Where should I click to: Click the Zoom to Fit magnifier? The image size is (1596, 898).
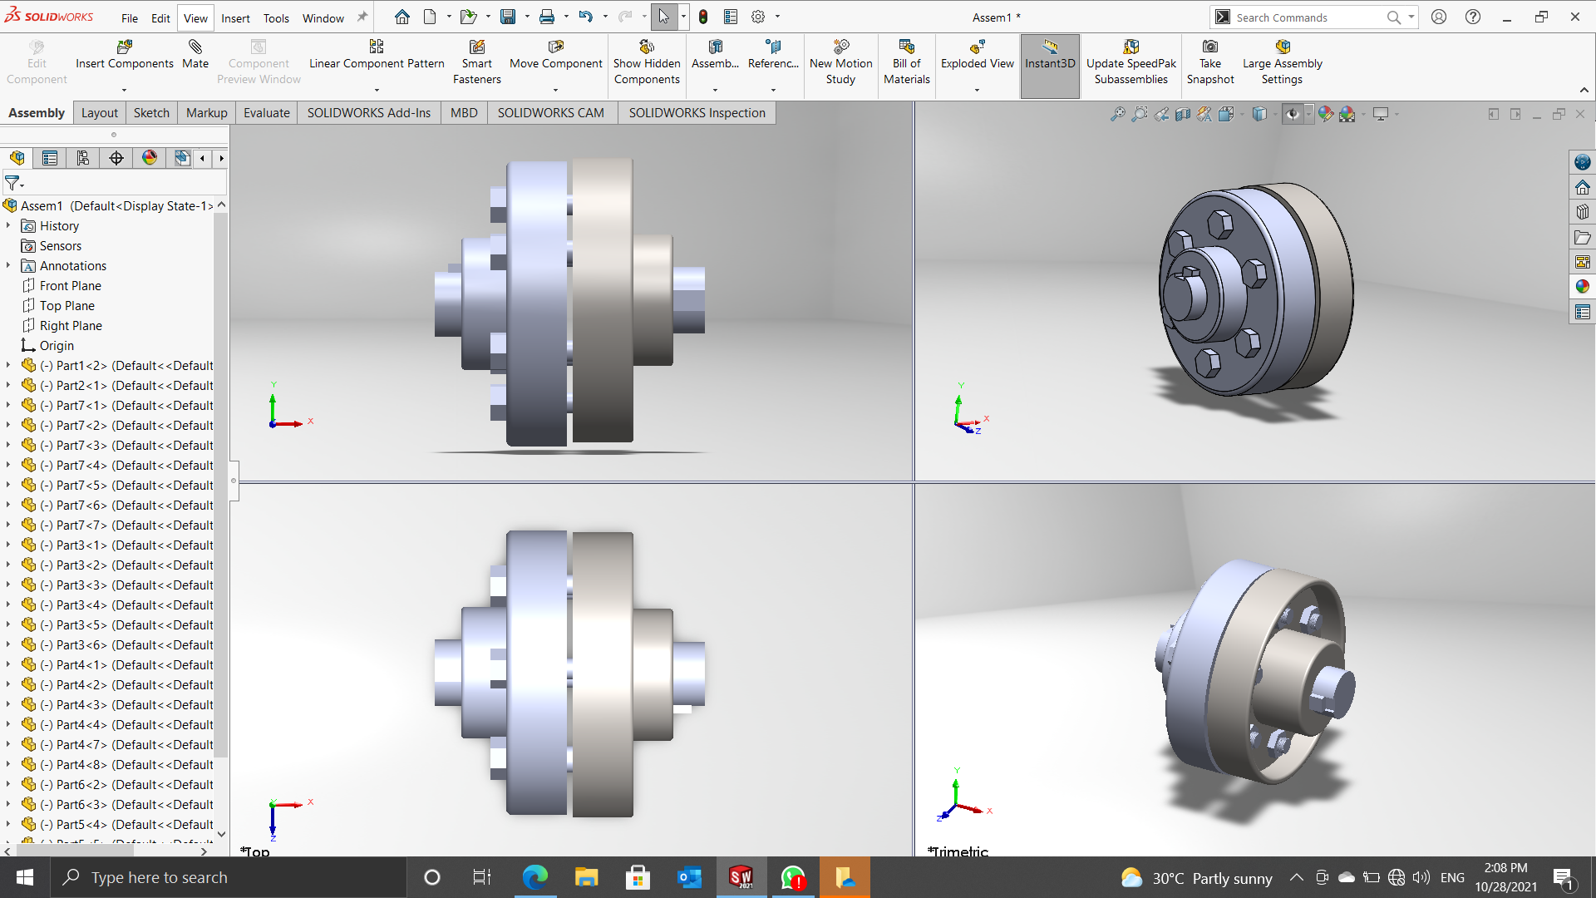(1118, 114)
